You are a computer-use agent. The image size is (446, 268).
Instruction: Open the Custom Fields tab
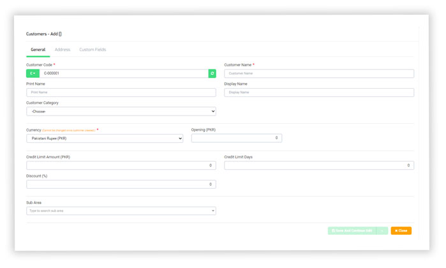click(x=93, y=50)
